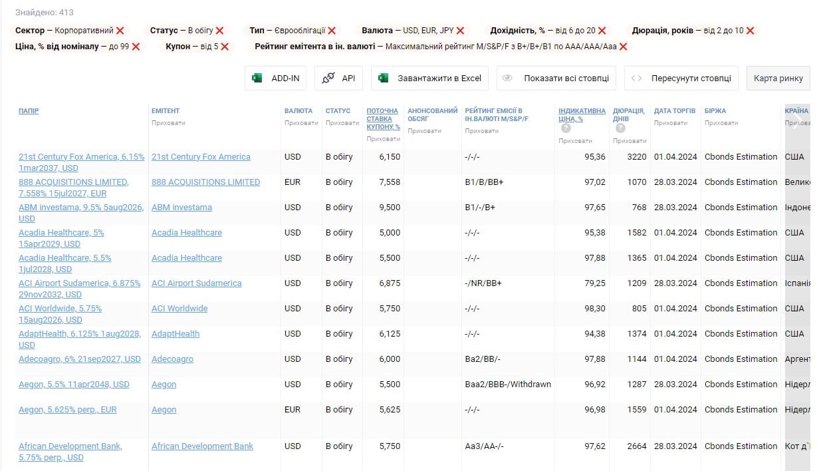Click help icon under Індикативна ціна header
This screenshot has width=819, height=471.
click(x=566, y=128)
